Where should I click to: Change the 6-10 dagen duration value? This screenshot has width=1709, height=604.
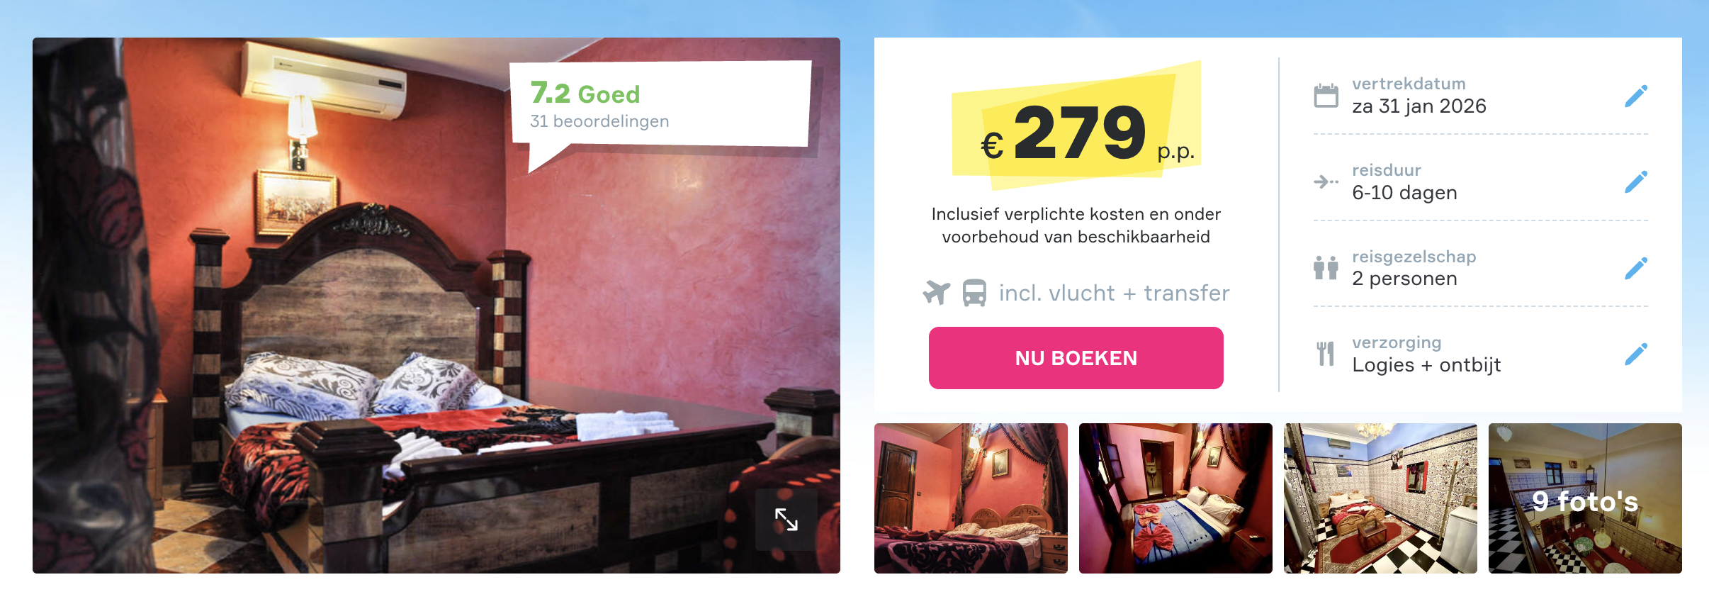[1404, 193]
